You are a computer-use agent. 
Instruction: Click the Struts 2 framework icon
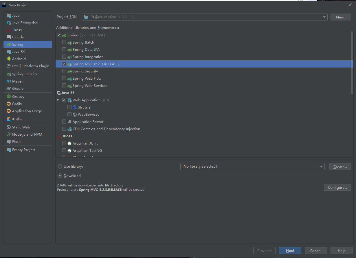(75, 107)
